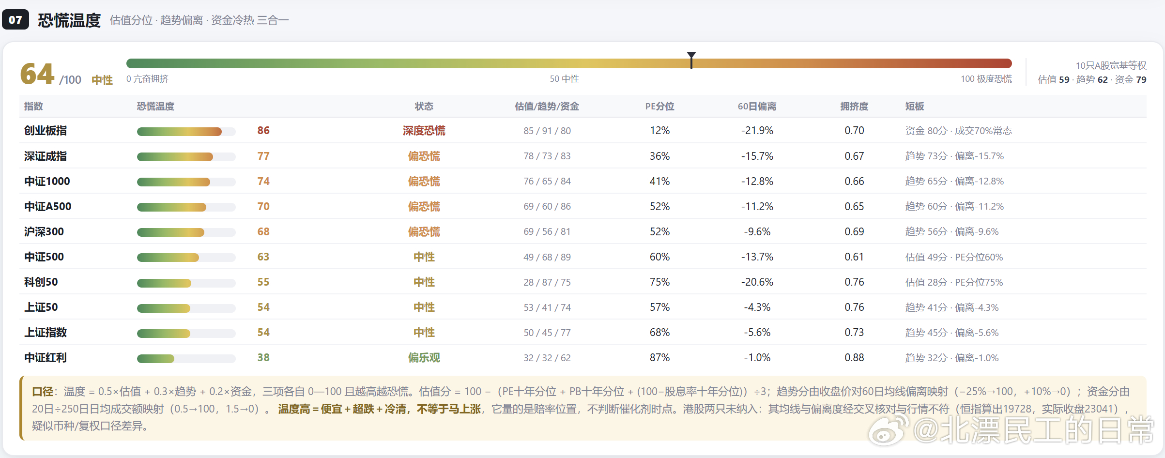Select the 创业板指 index name
Screen dimensions: 1165x458
(x=46, y=131)
